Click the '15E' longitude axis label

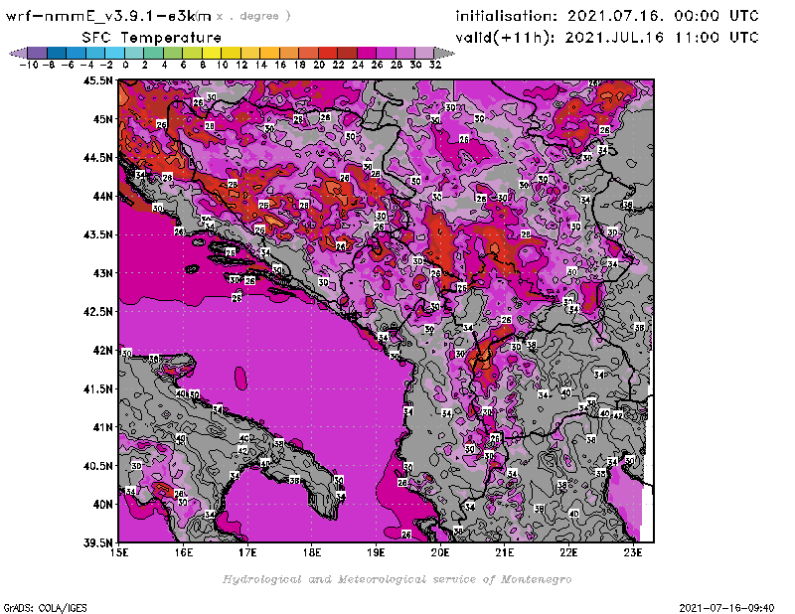(x=119, y=552)
